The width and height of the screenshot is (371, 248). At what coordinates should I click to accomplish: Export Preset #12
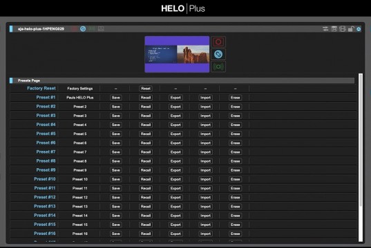175,198
